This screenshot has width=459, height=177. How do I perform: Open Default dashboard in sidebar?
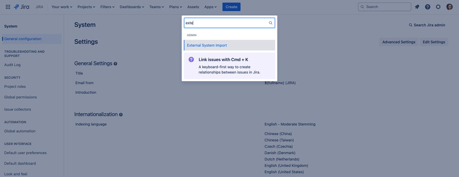coord(20,164)
